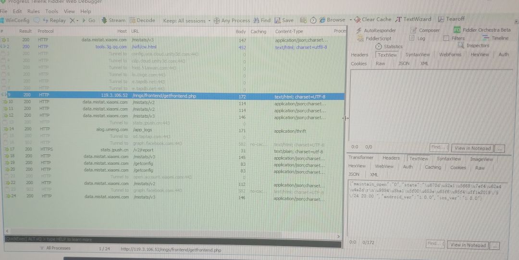Toggle Stream mode in toolbar
This screenshot has width=519, height=260.
pyautogui.click(x=113, y=20)
